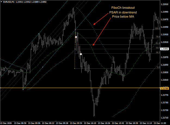Click the 1.22010 price scale value

(x=165, y=4)
